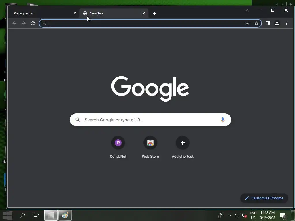Select the New Tab tab

pos(114,13)
